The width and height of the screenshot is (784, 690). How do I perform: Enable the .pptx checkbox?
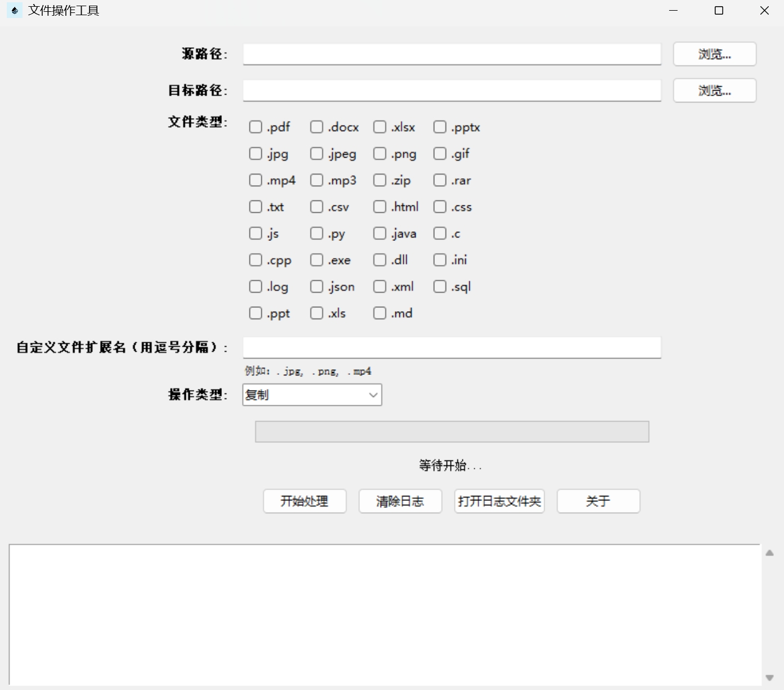coord(440,127)
